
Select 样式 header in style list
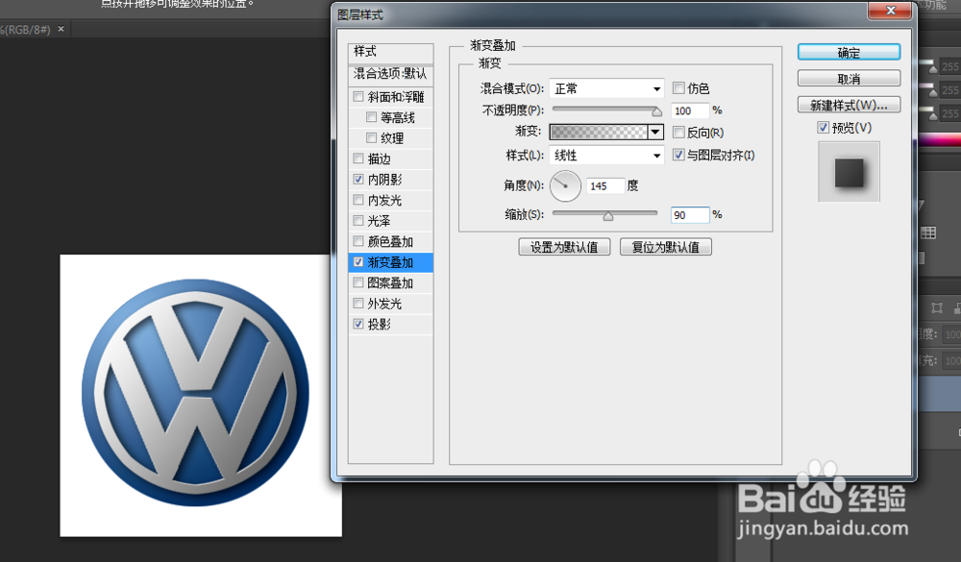point(390,52)
